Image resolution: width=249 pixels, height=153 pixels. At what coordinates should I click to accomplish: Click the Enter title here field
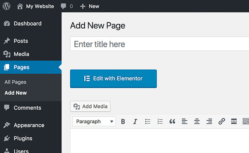(x=159, y=44)
